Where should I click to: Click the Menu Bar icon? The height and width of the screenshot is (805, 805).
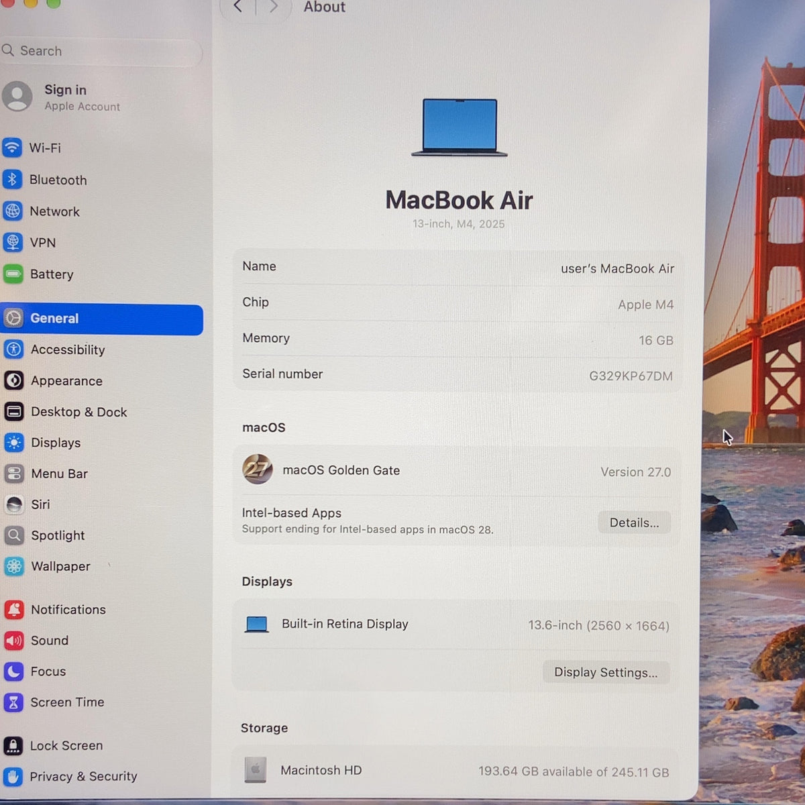click(14, 473)
